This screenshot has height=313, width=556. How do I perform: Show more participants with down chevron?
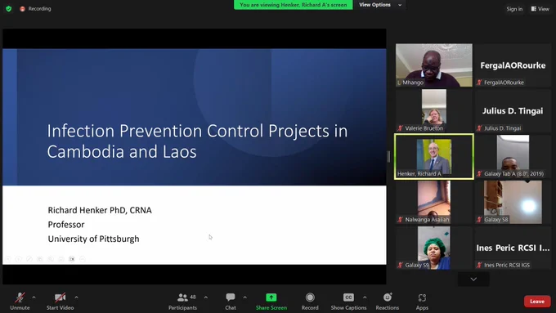click(x=473, y=279)
